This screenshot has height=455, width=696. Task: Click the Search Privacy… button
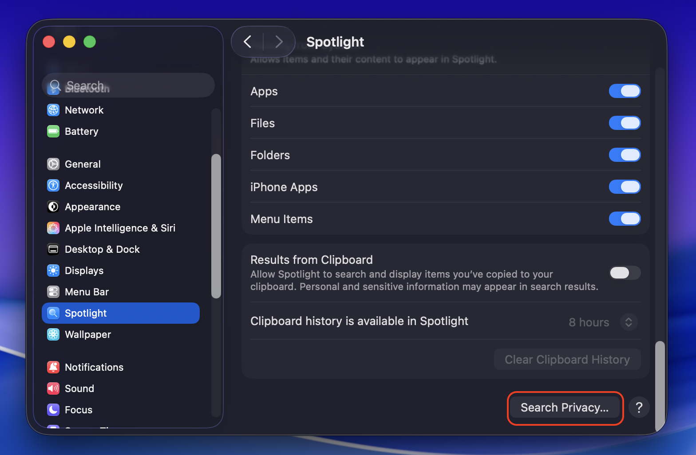565,407
